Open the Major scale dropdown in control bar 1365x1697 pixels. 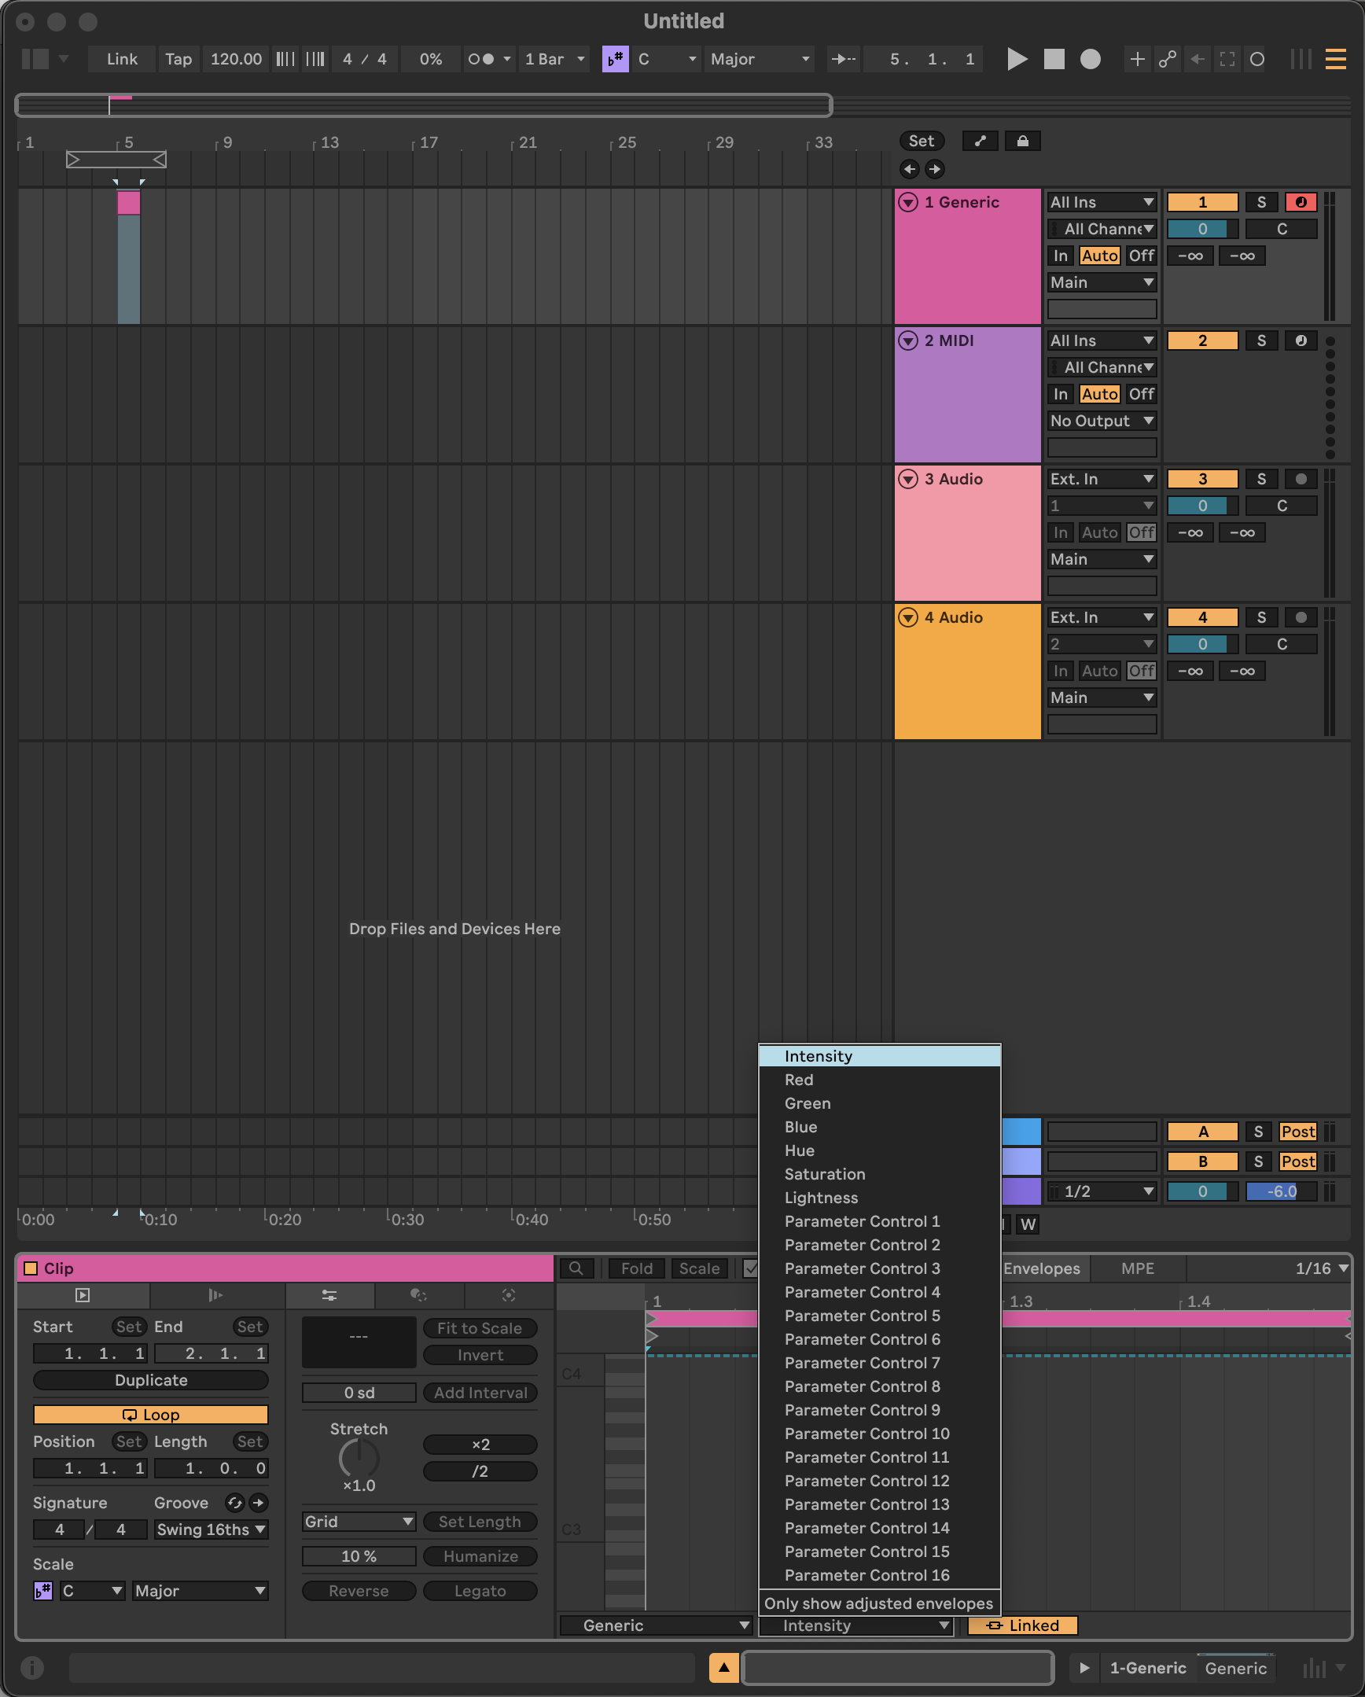pyautogui.click(x=759, y=59)
